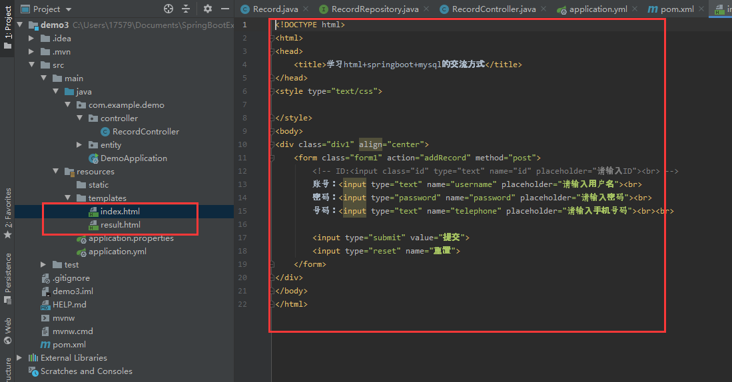732x382 pixels.
Task: Fold the style block on line 6
Action: [272, 91]
